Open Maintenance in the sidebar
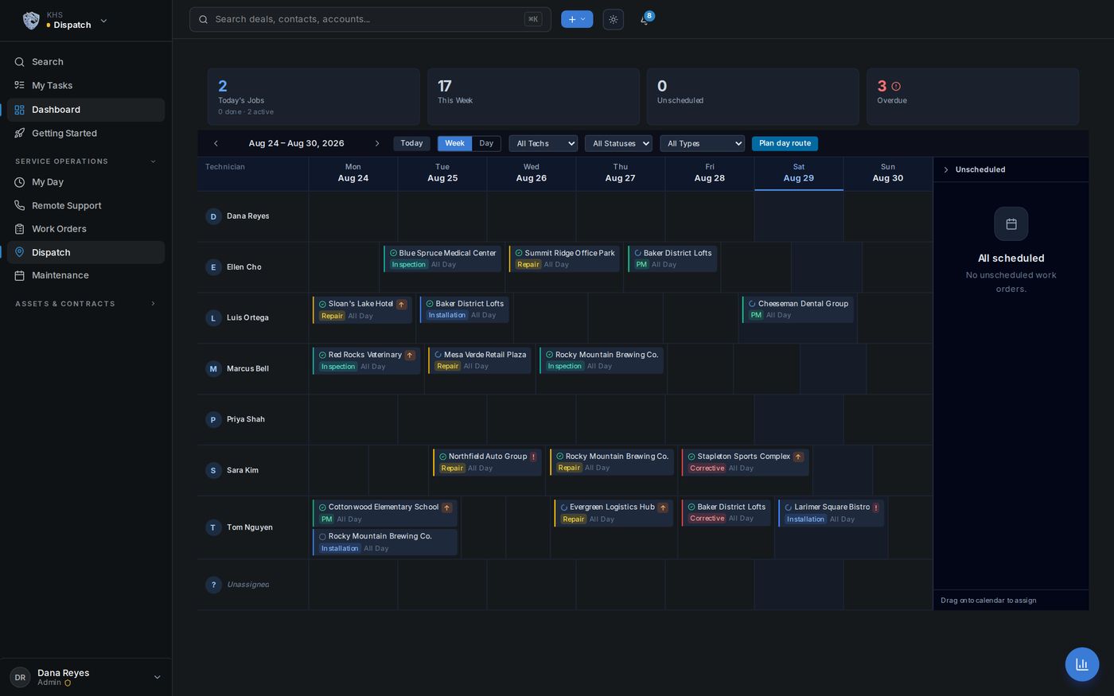This screenshot has width=1114, height=696. coord(86,275)
